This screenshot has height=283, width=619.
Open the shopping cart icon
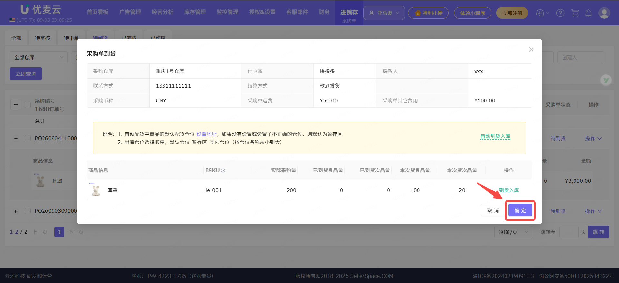click(x=575, y=13)
